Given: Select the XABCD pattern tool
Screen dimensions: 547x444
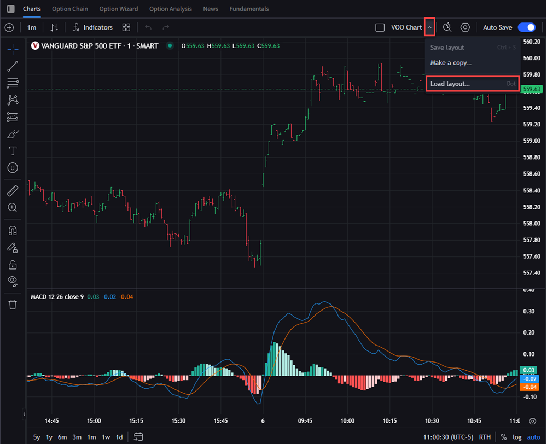Looking at the screenshot, I should 13,100.
